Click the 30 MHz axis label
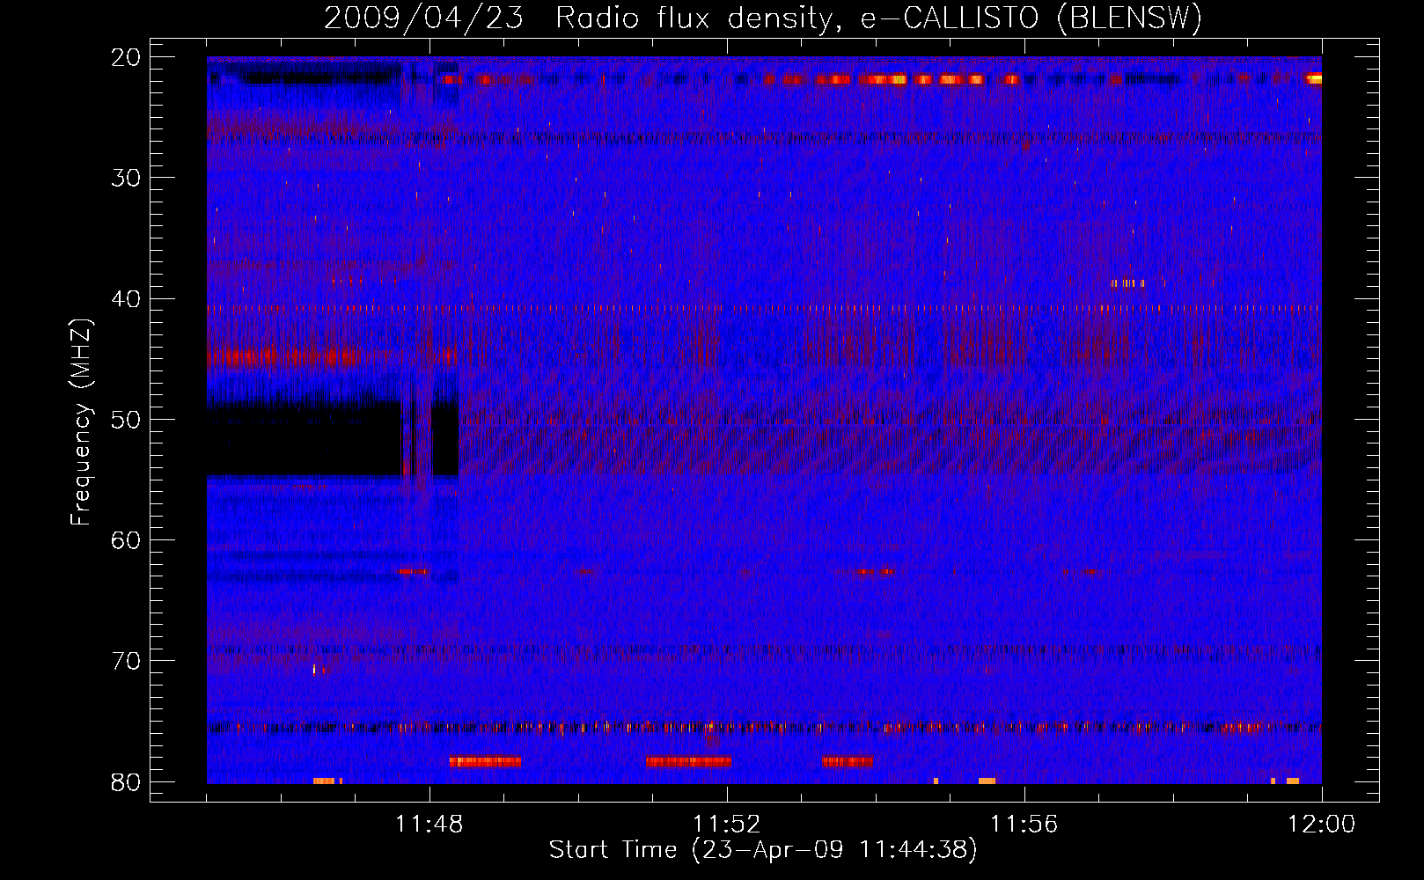The width and height of the screenshot is (1424, 880). click(x=126, y=178)
